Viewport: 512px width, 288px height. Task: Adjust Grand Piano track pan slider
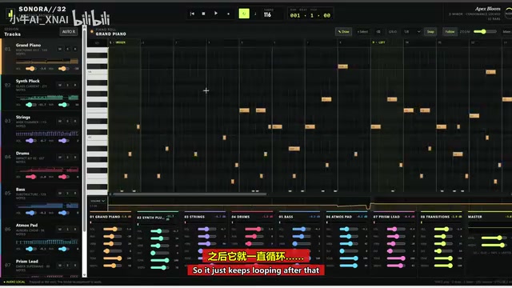(x=63, y=69)
